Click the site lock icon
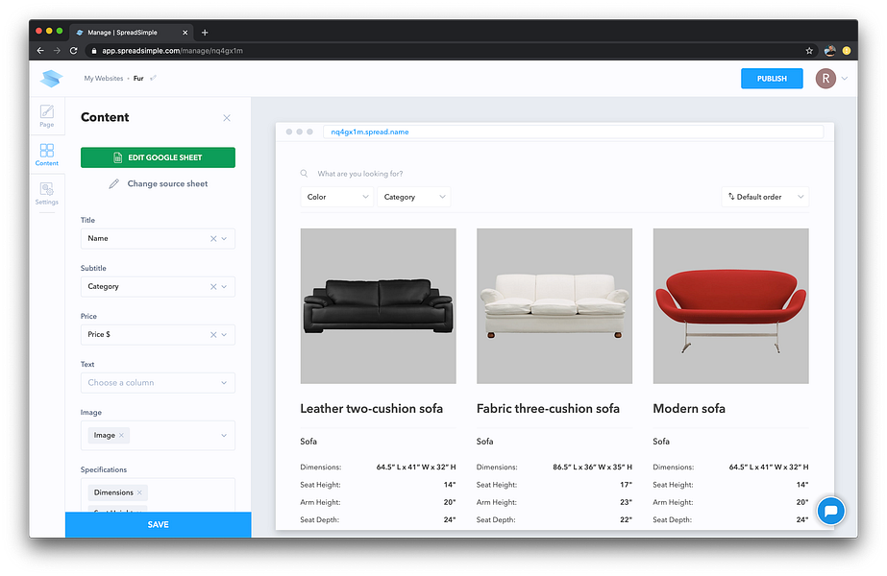Image resolution: width=887 pixels, height=576 pixels. (94, 51)
